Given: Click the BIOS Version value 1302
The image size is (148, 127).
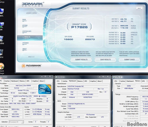Looking at the screenshot, I should tap(87, 106).
